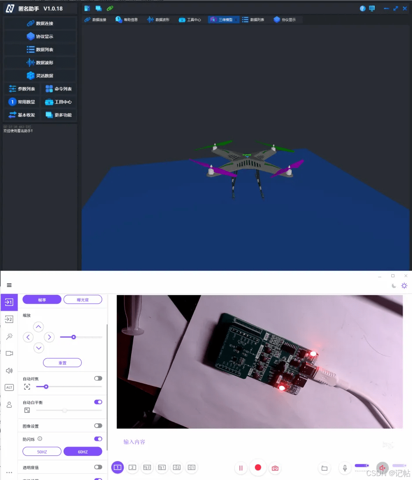Toggle 防闪烁 anti-flicker switch
412x480 pixels.
tap(98, 439)
